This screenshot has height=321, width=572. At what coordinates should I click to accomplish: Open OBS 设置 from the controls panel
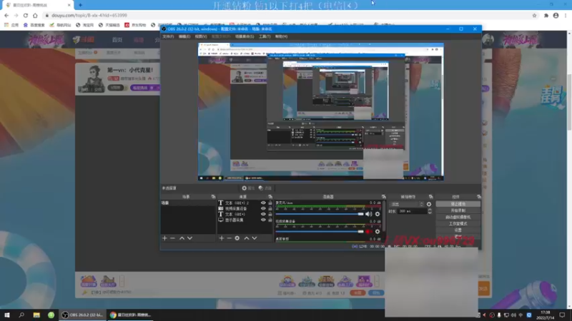[458, 230]
